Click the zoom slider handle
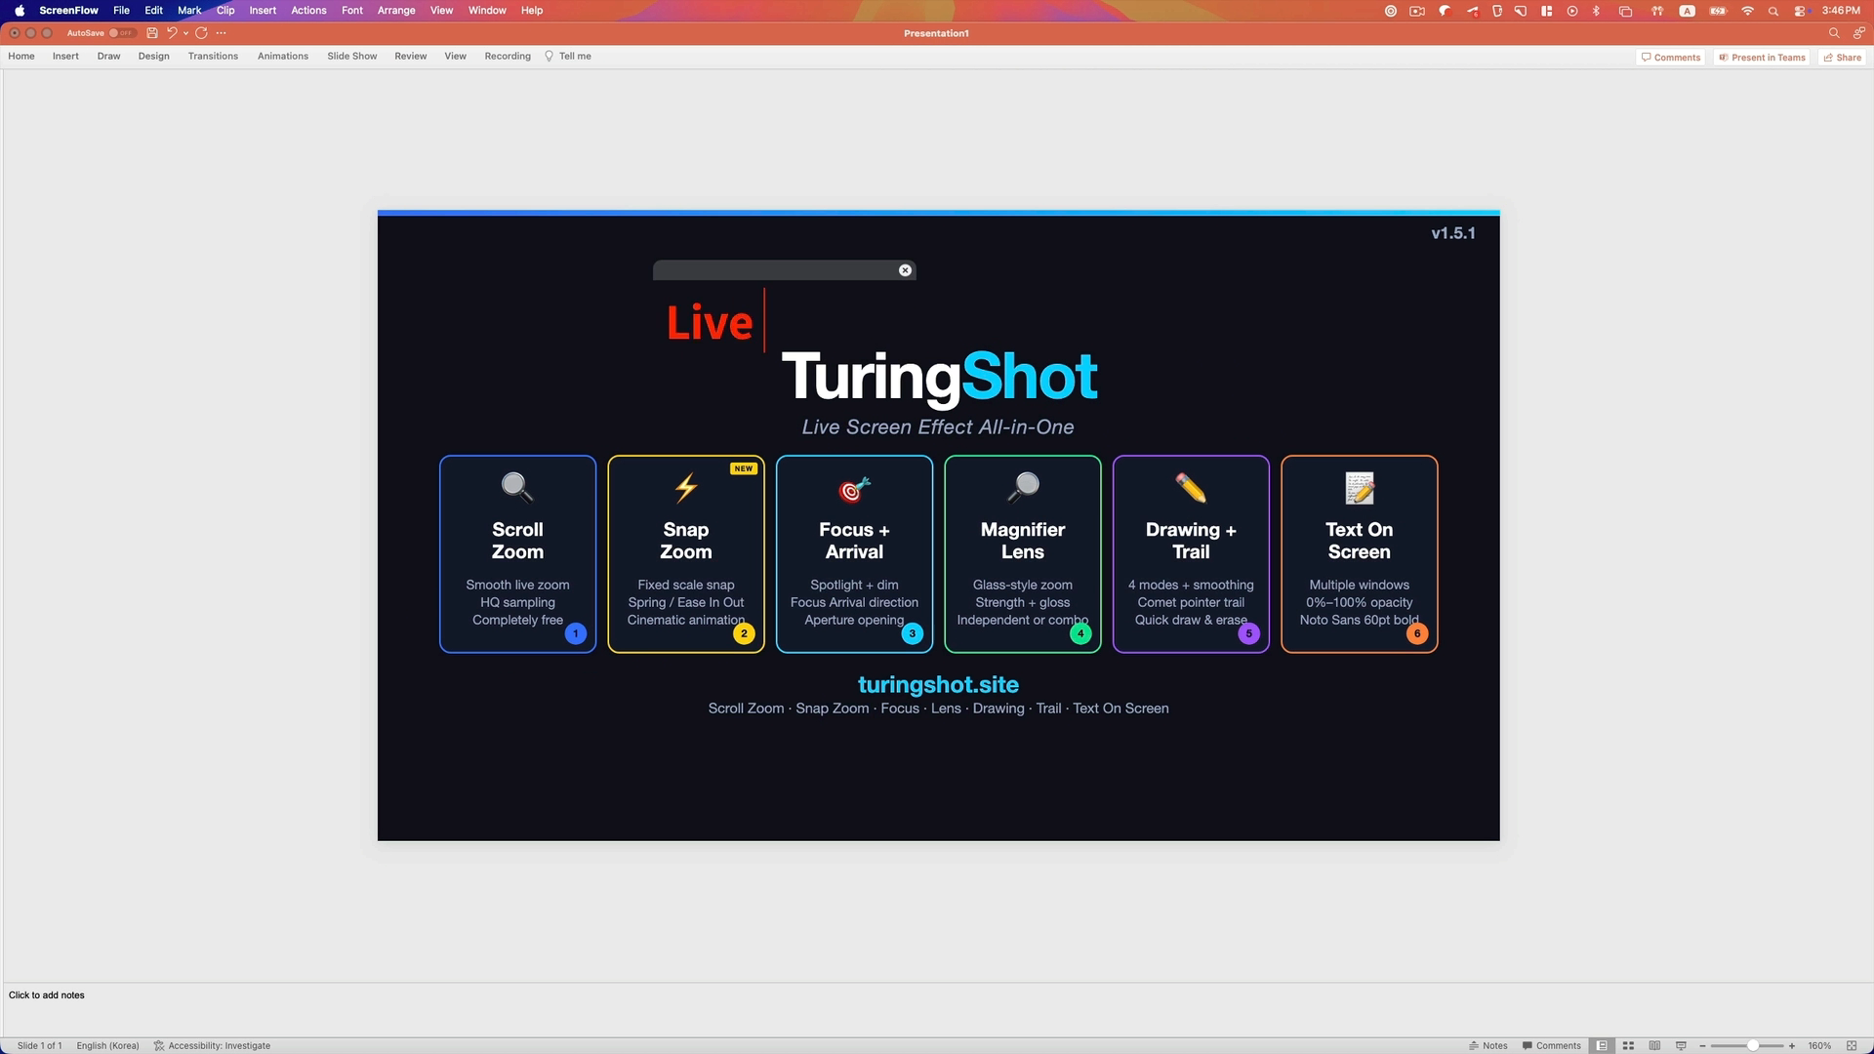Viewport: 1874px width, 1054px height. (1753, 1045)
